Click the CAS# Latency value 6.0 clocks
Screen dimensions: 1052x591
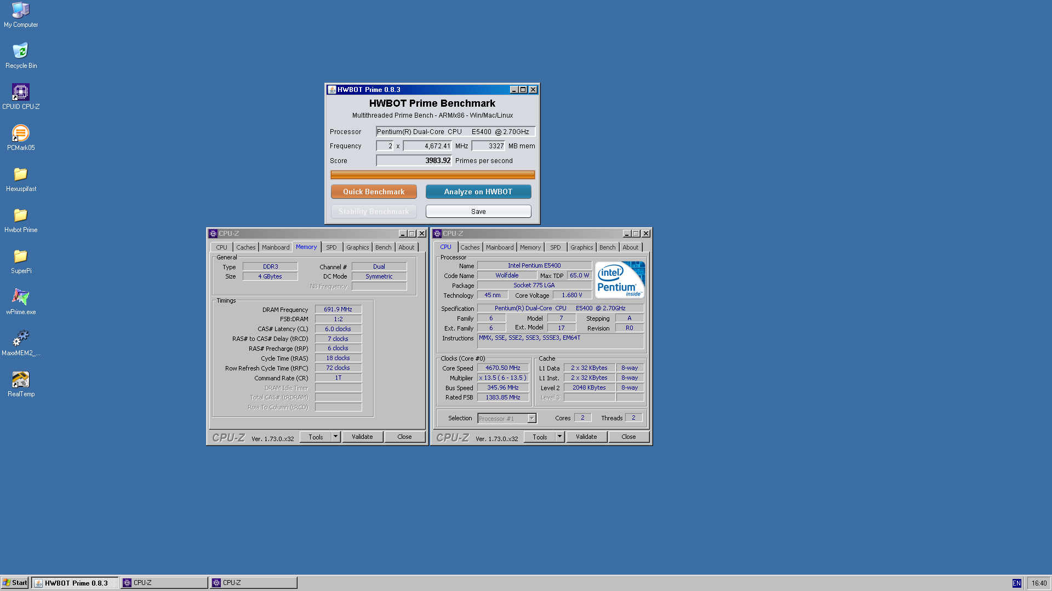click(x=338, y=329)
